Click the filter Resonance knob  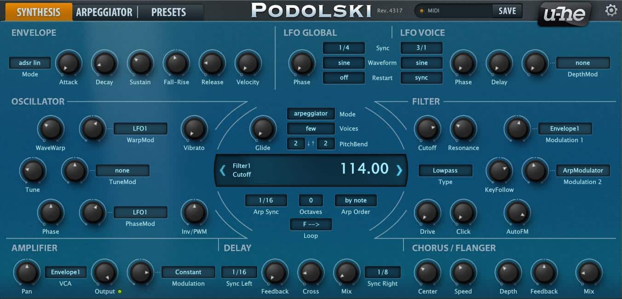463,129
